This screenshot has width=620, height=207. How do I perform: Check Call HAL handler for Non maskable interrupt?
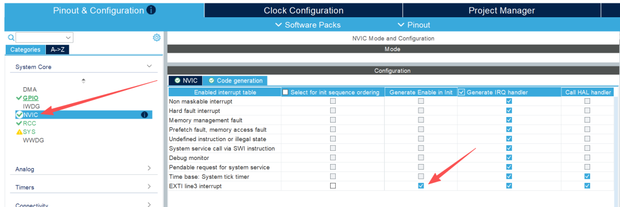(587, 101)
